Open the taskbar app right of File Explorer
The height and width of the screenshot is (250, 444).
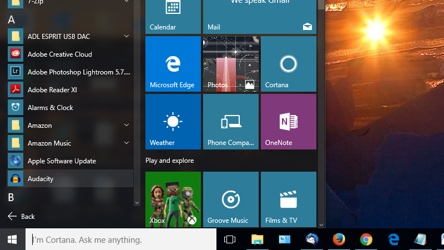(284, 239)
